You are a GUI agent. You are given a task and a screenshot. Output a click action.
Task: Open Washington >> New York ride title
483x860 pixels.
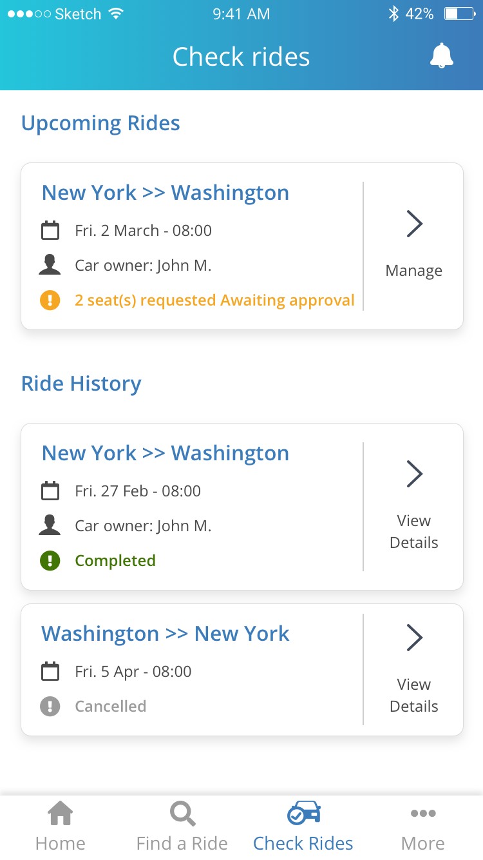pos(166,634)
